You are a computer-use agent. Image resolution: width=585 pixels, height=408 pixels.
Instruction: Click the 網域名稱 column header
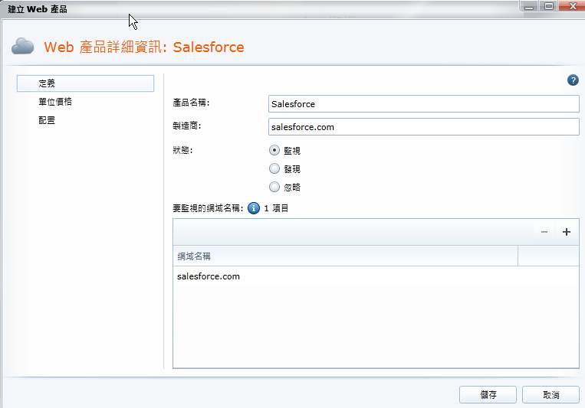(x=346, y=256)
